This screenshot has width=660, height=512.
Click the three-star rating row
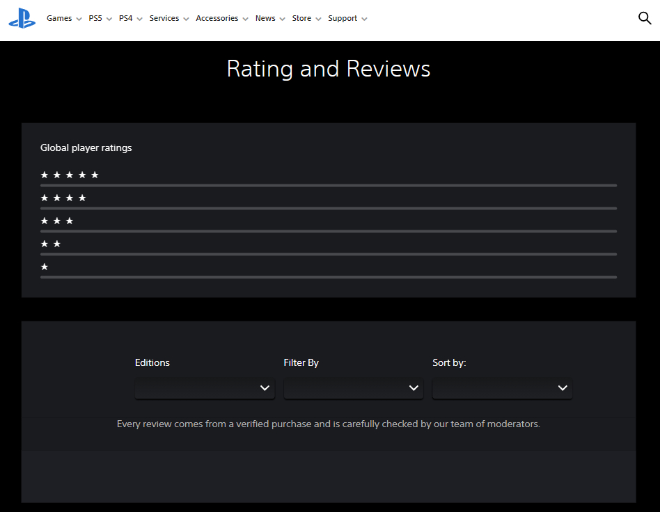[x=329, y=225]
